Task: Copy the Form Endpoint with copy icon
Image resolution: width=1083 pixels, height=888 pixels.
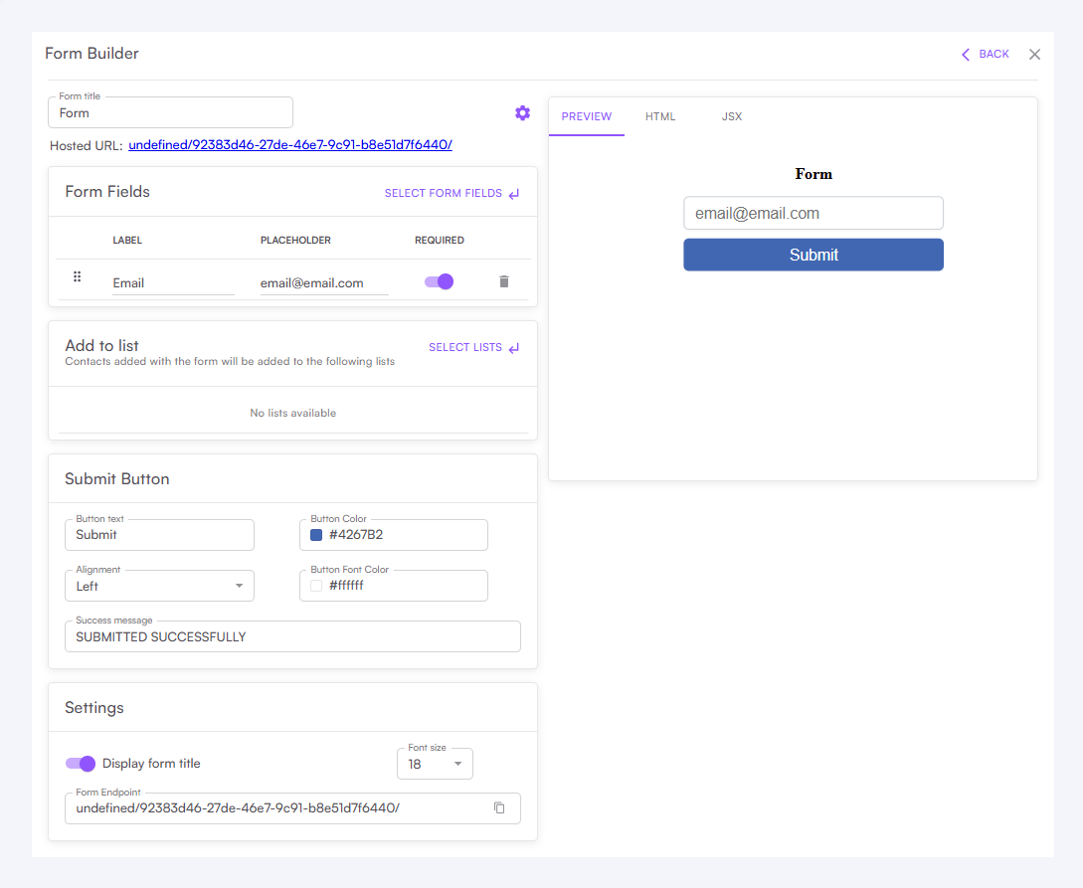Action: [499, 807]
